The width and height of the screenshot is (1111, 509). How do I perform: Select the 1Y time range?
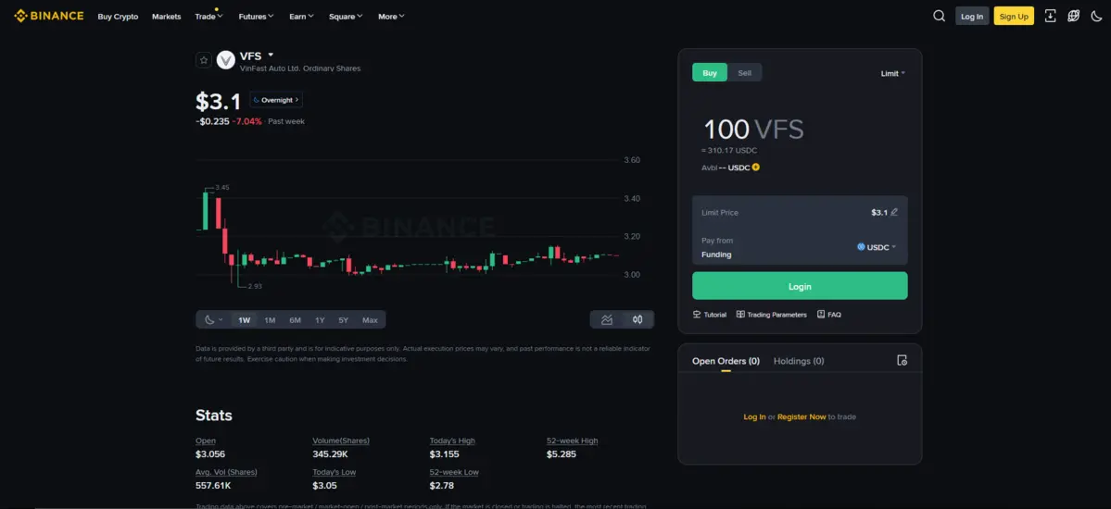tap(321, 320)
